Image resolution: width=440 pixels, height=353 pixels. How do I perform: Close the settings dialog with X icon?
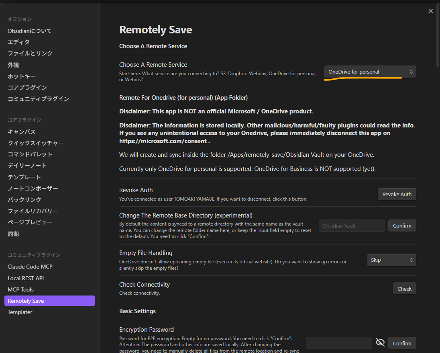coord(430,11)
